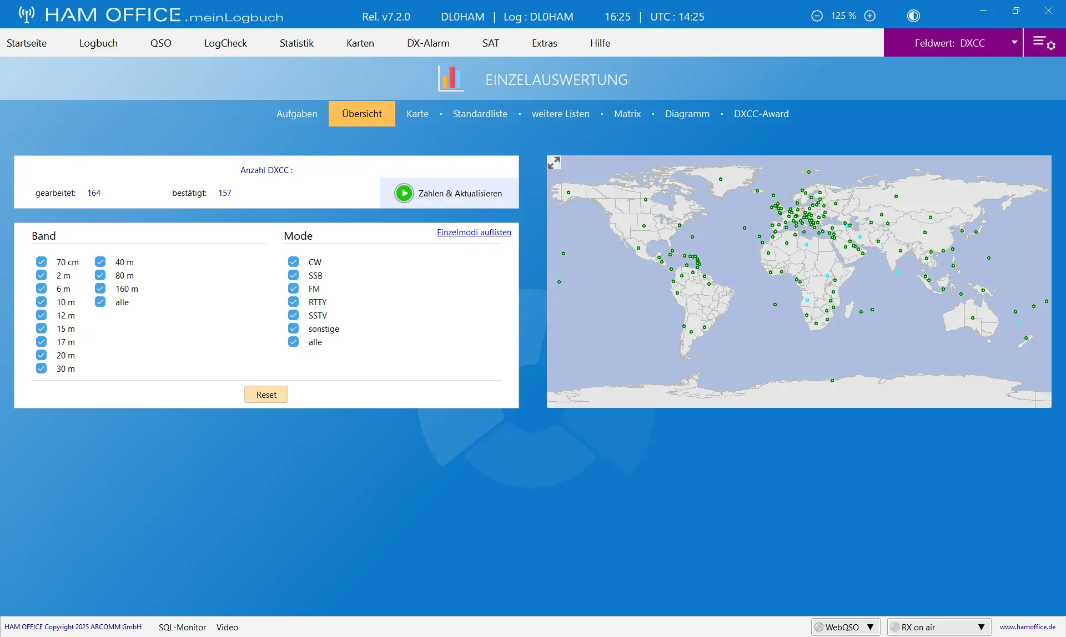1066x637 pixels.
Task: Switch to the Matrix tab
Action: 627,114
